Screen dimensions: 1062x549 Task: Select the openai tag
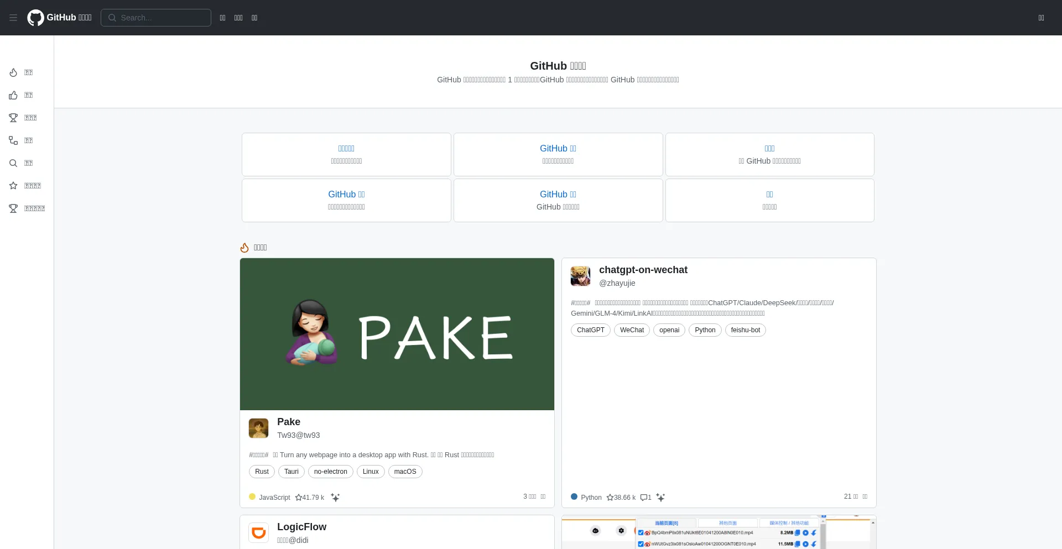pos(669,330)
